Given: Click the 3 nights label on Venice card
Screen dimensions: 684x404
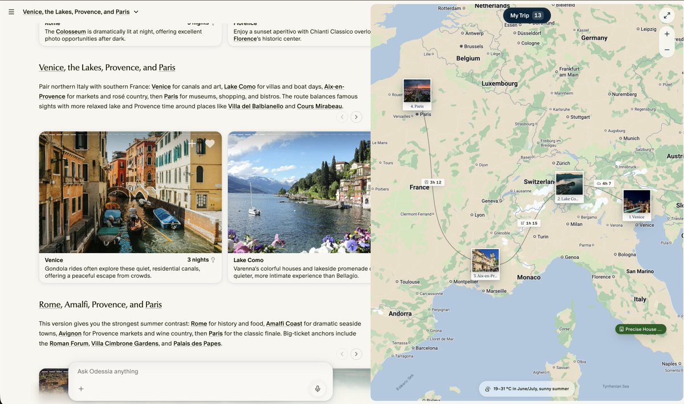Looking at the screenshot, I should click(x=198, y=260).
